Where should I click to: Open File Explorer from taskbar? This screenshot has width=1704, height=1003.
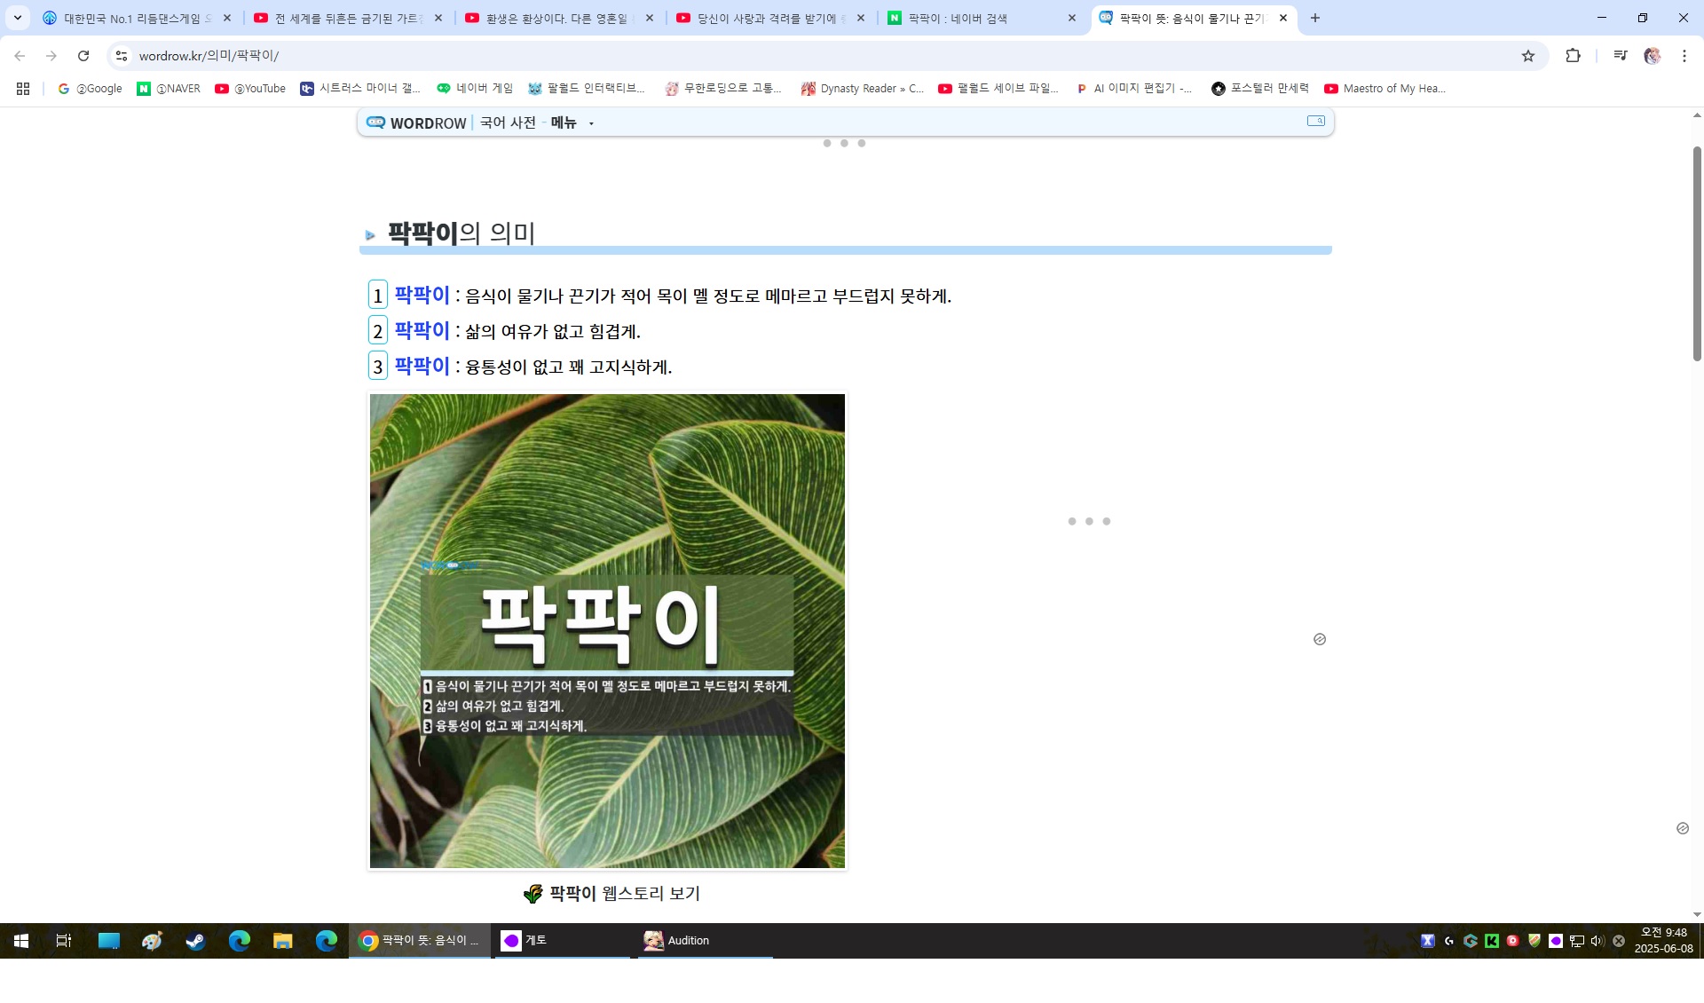click(282, 941)
